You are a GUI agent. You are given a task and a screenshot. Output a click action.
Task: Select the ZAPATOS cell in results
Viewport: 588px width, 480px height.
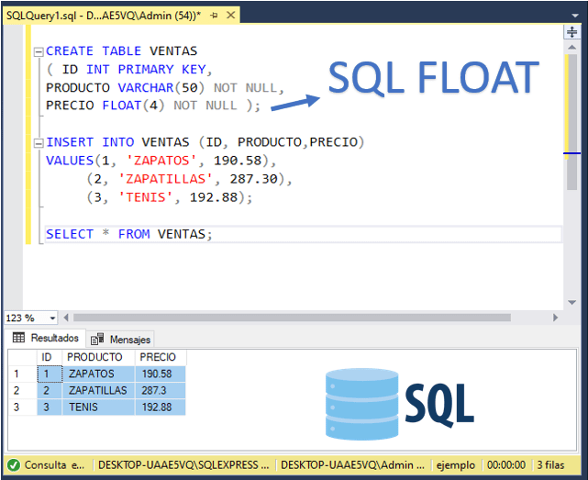pos(98,374)
